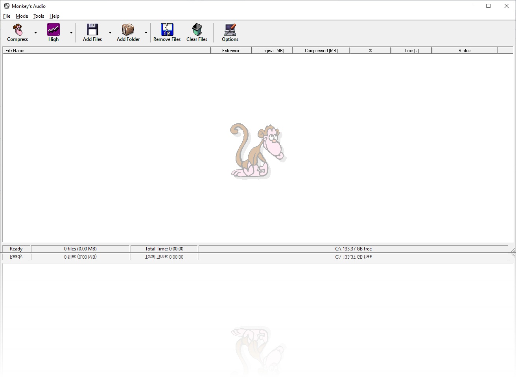The width and height of the screenshot is (516, 379).
Task: Open the Tools menu
Action: (x=39, y=16)
